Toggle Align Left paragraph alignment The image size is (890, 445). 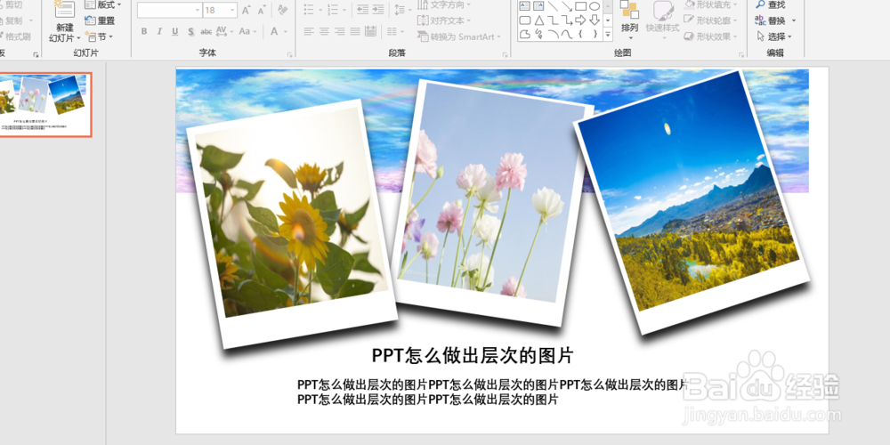(x=309, y=31)
